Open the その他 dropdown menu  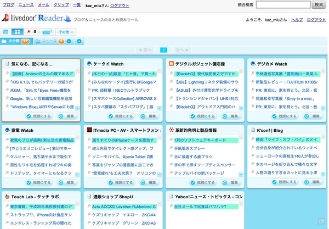[65, 32]
